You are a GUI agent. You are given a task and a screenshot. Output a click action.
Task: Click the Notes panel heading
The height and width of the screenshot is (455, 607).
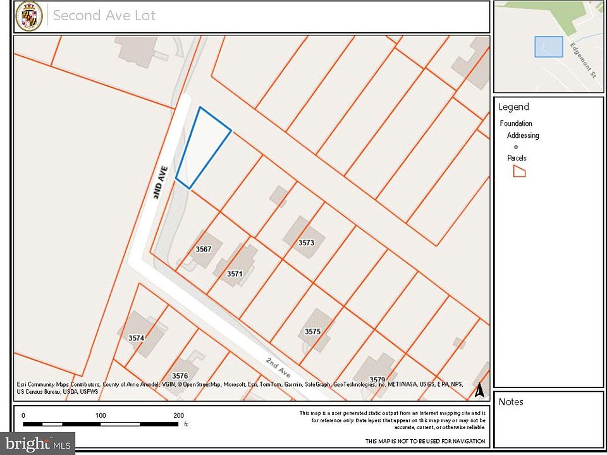511,402
